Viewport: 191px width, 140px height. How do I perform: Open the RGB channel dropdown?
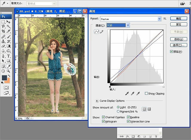coord(128,25)
